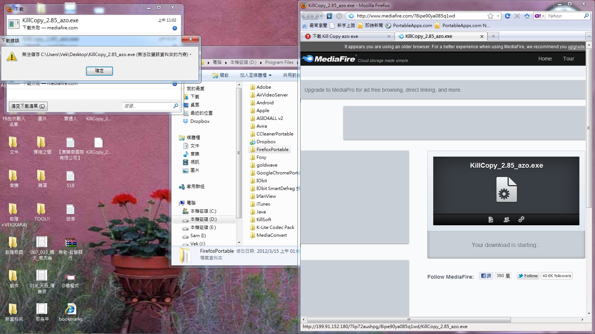Retry the failed KillCopy download icon
The height and width of the screenshot is (334, 595).
pyautogui.click(x=175, y=28)
